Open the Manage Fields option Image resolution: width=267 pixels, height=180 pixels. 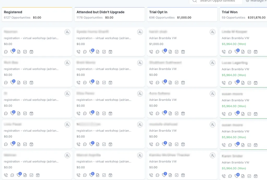[258, 1]
